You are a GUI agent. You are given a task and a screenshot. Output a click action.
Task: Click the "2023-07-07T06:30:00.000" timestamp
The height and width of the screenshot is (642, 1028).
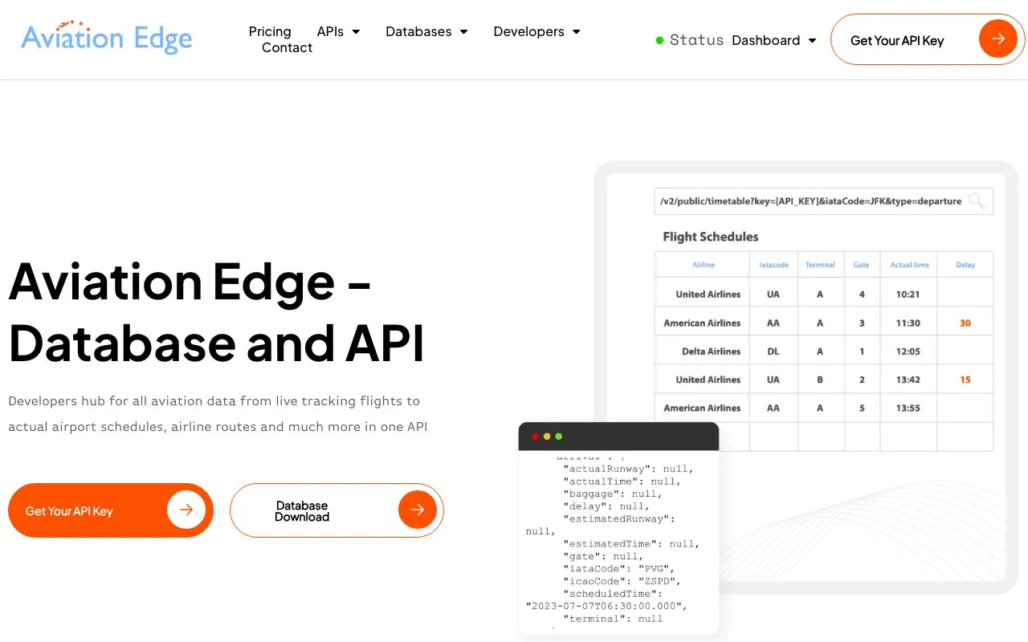606,606
